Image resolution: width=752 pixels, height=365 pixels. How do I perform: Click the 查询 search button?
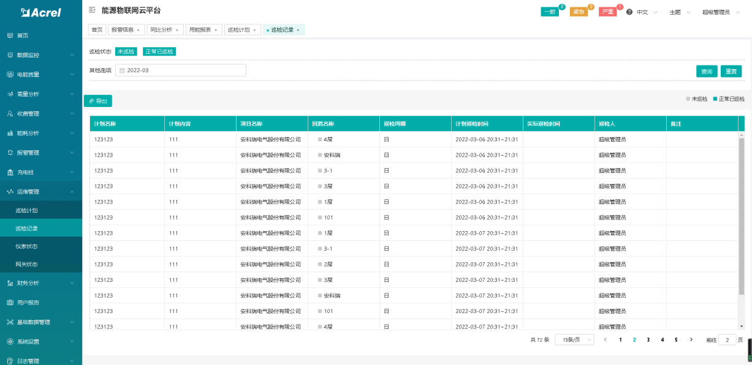(x=707, y=71)
